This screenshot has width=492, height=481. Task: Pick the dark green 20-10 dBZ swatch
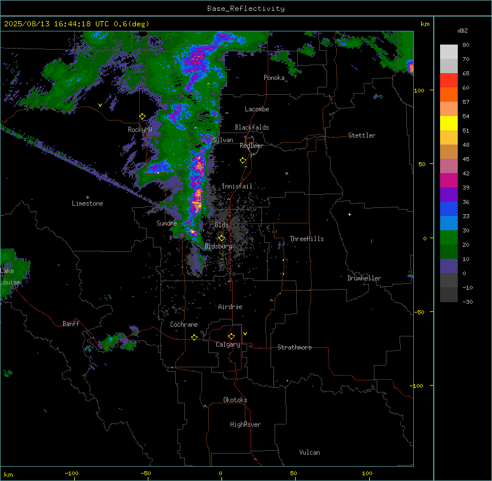tap(449, 252)
